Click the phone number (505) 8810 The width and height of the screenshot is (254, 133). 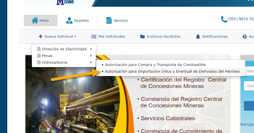[x=241, y=19]
